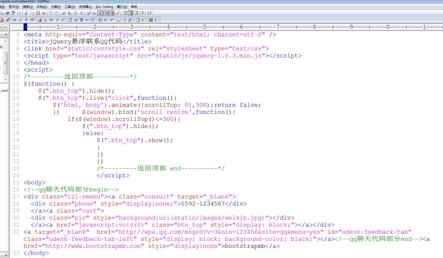Open the Replace (A to B) tool

click(x=70, y=13)
